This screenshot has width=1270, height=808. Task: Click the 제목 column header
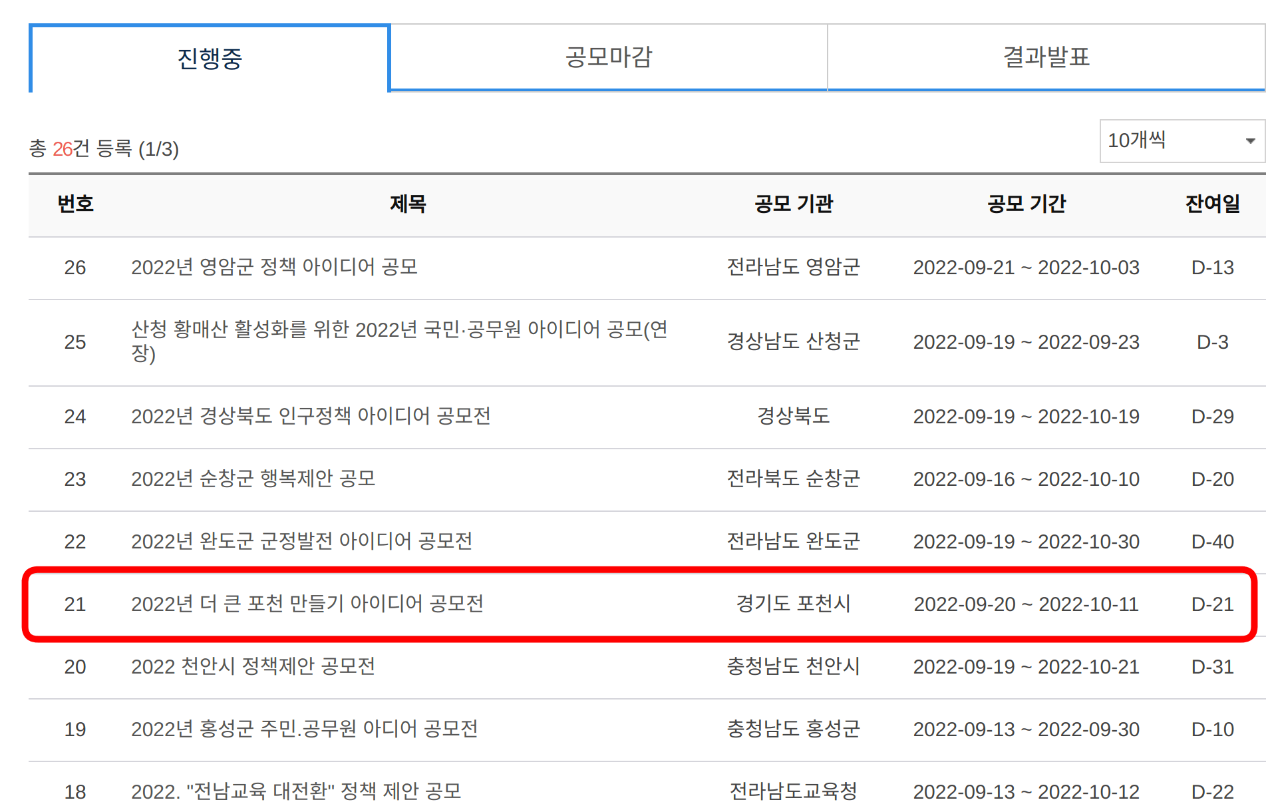click(408, 205)
